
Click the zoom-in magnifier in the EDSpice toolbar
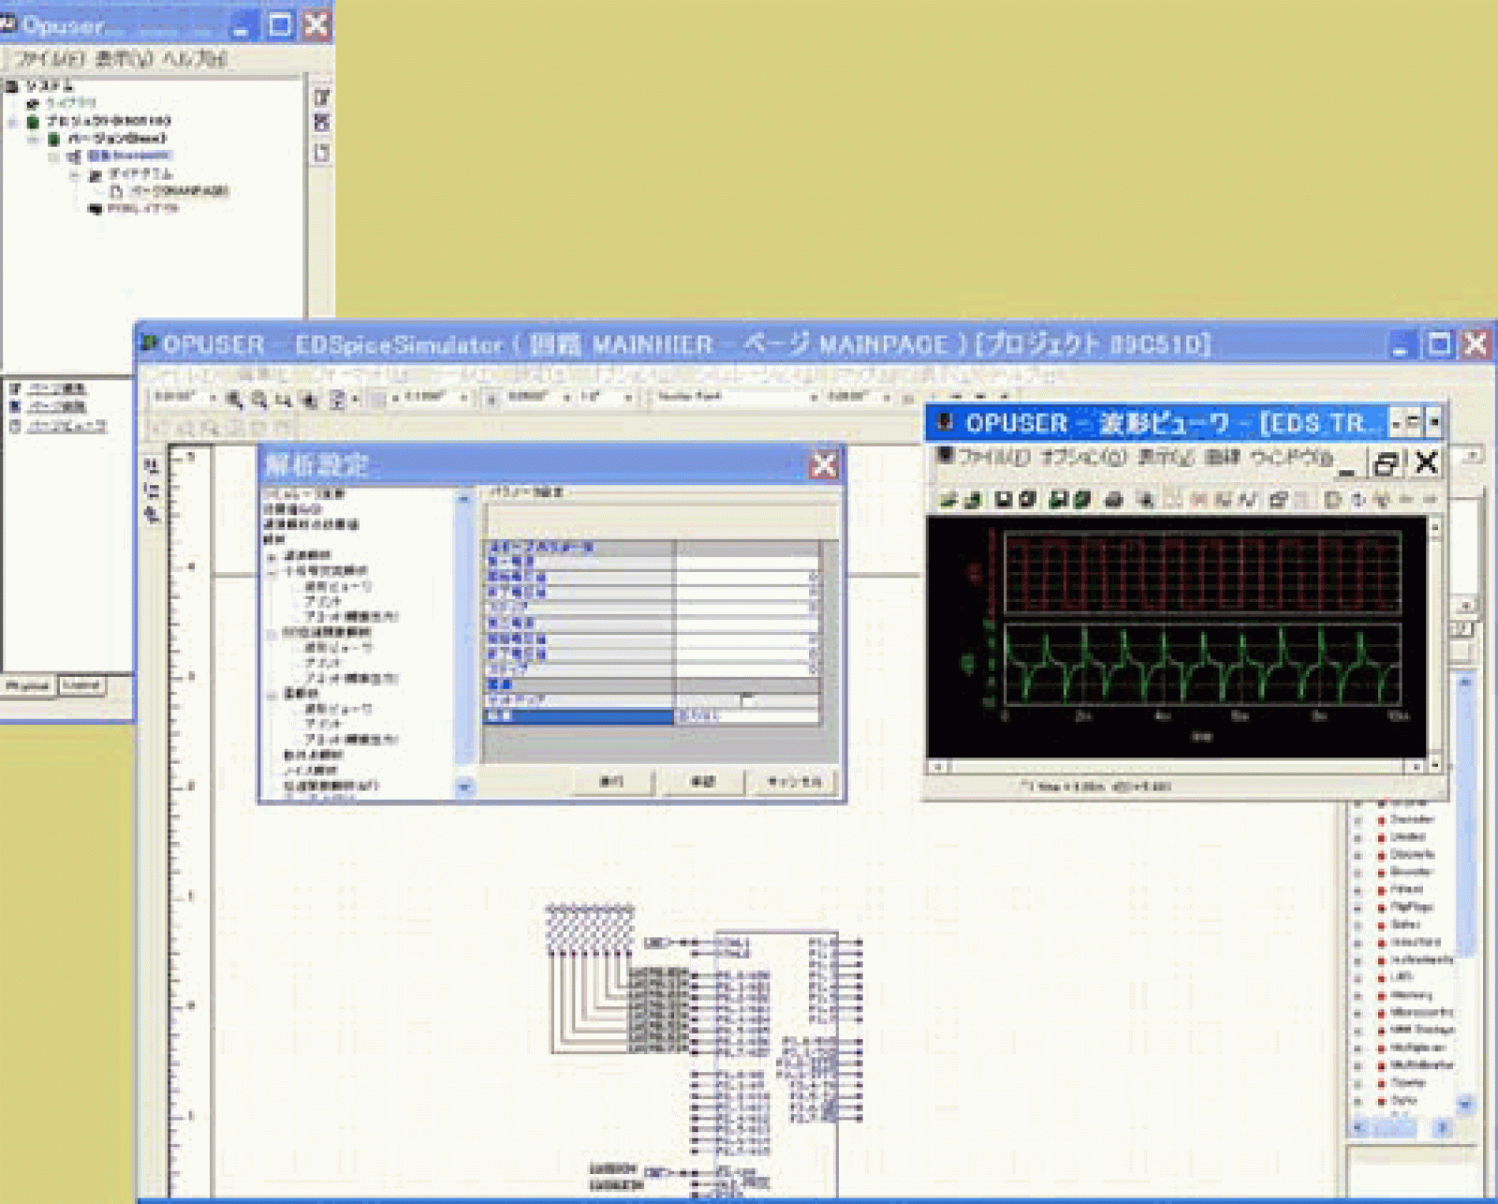click(234, 399)
